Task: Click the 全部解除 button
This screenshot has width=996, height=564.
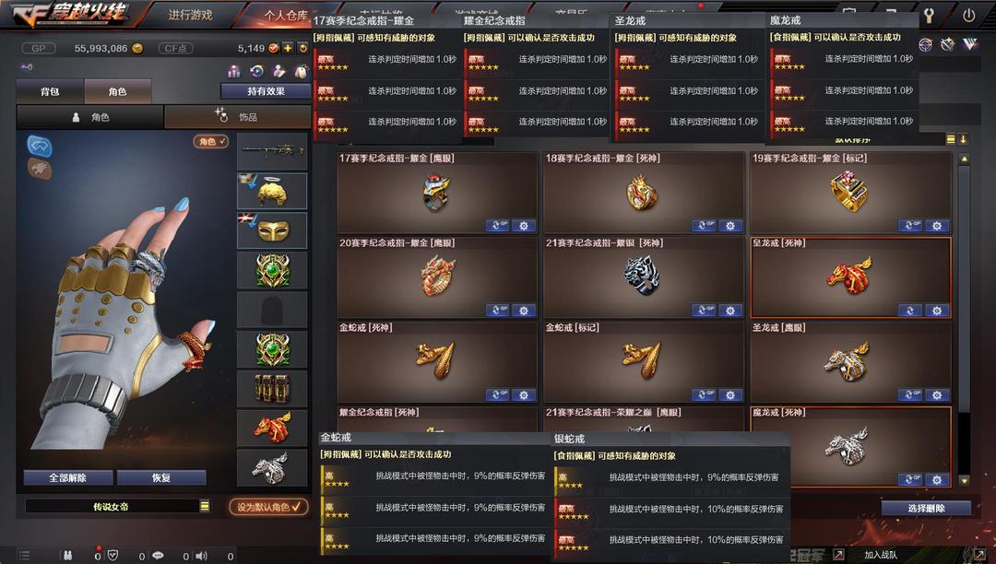Action: point(68,477)
